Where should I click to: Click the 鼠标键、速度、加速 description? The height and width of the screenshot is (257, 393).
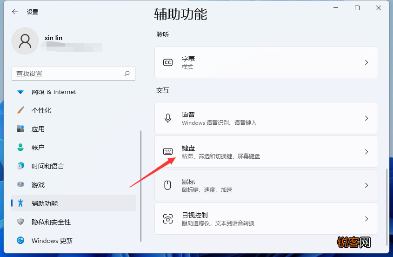207,190
